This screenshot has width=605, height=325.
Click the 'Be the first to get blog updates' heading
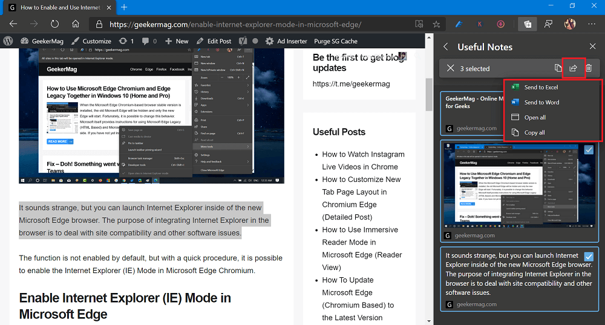click(x=358, y=62)
